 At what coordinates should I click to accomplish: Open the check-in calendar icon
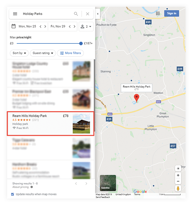(x=13, y=26)
